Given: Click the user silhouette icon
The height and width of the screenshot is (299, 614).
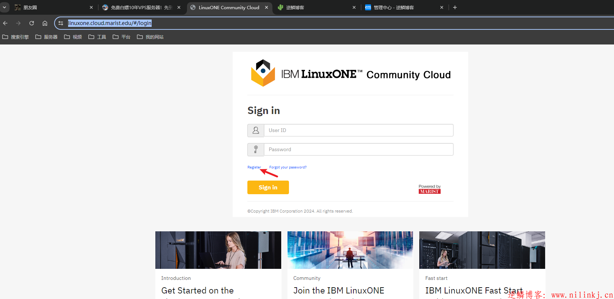Looking at the screenshot, I should [256, 130].
